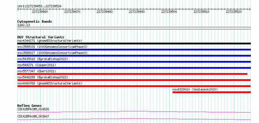
Task: Click the blue esv3589027 variant bar
Action: 134,56
